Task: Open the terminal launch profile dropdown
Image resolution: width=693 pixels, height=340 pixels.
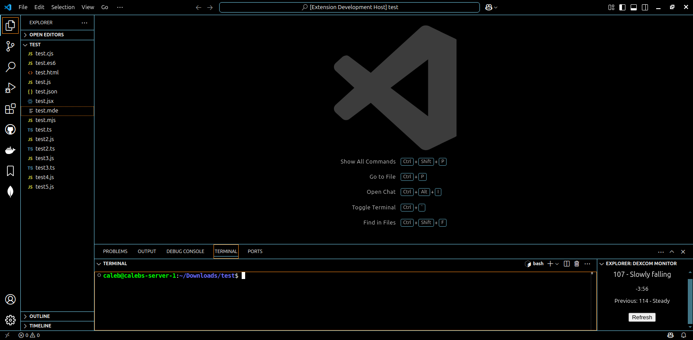Action: point(557,264)
